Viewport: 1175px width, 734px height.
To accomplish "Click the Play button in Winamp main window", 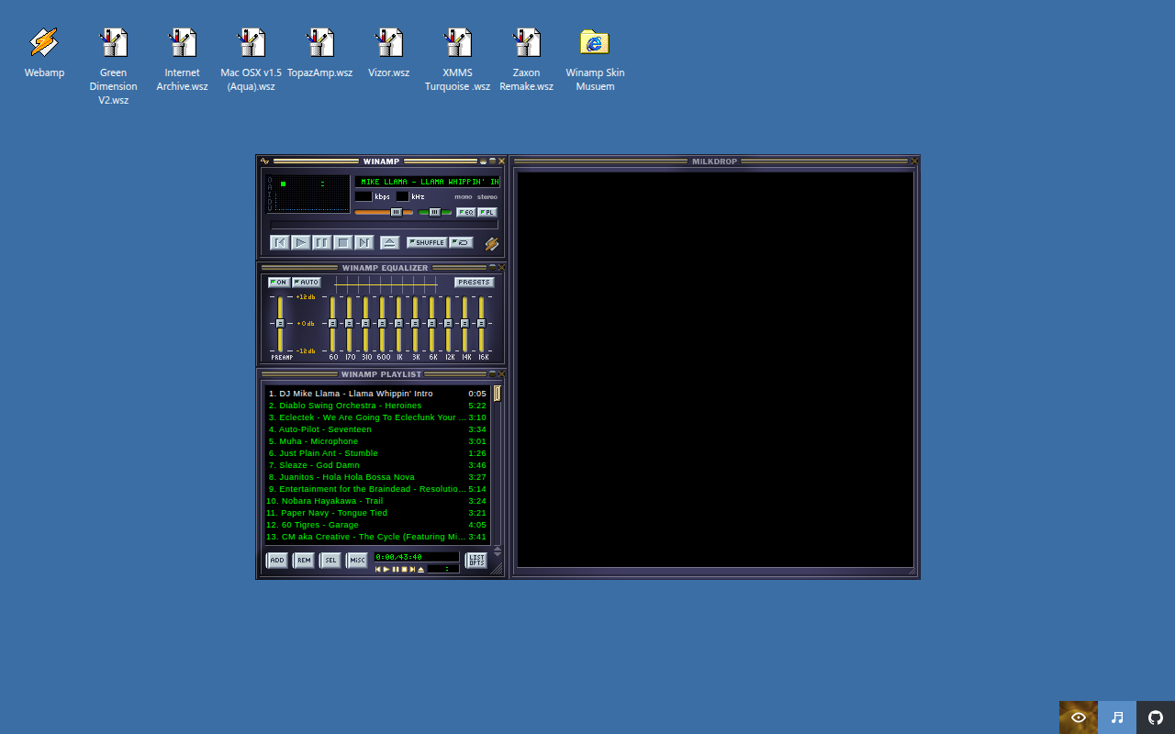I will (300, 242).
